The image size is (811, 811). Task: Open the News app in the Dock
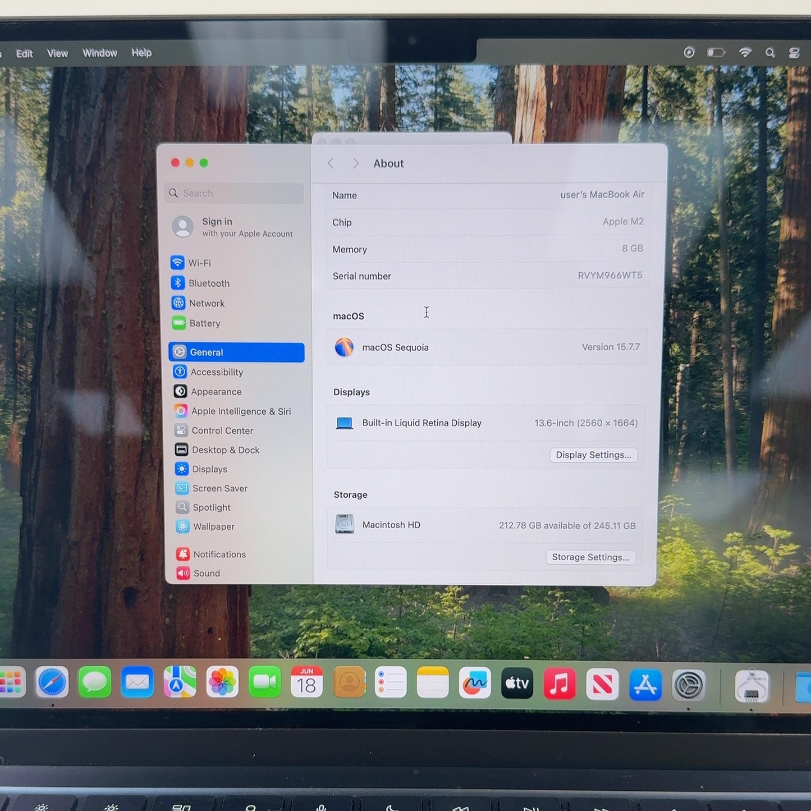602,684
